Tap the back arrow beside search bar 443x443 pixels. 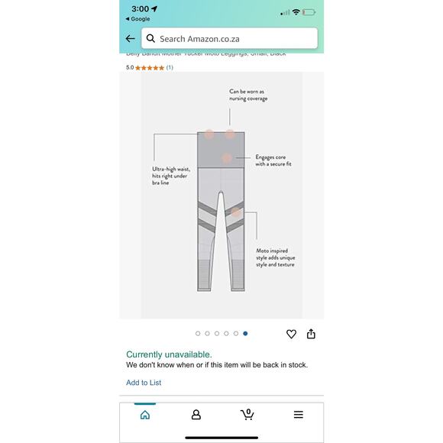[131, 38]
